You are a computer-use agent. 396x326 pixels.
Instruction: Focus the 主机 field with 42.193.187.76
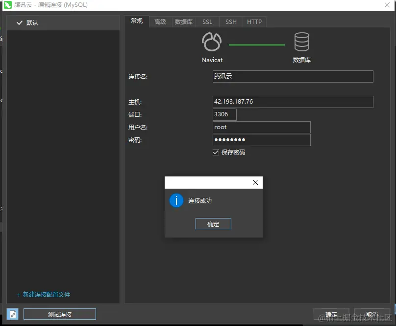[x=293, y=102]
